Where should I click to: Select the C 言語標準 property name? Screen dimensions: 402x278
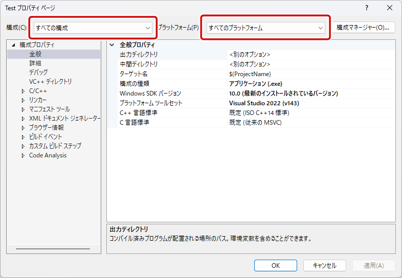135,123
